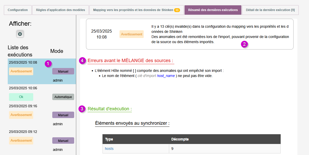
Task: Click the green Ok status badge
Action: (x=21, y=97)
